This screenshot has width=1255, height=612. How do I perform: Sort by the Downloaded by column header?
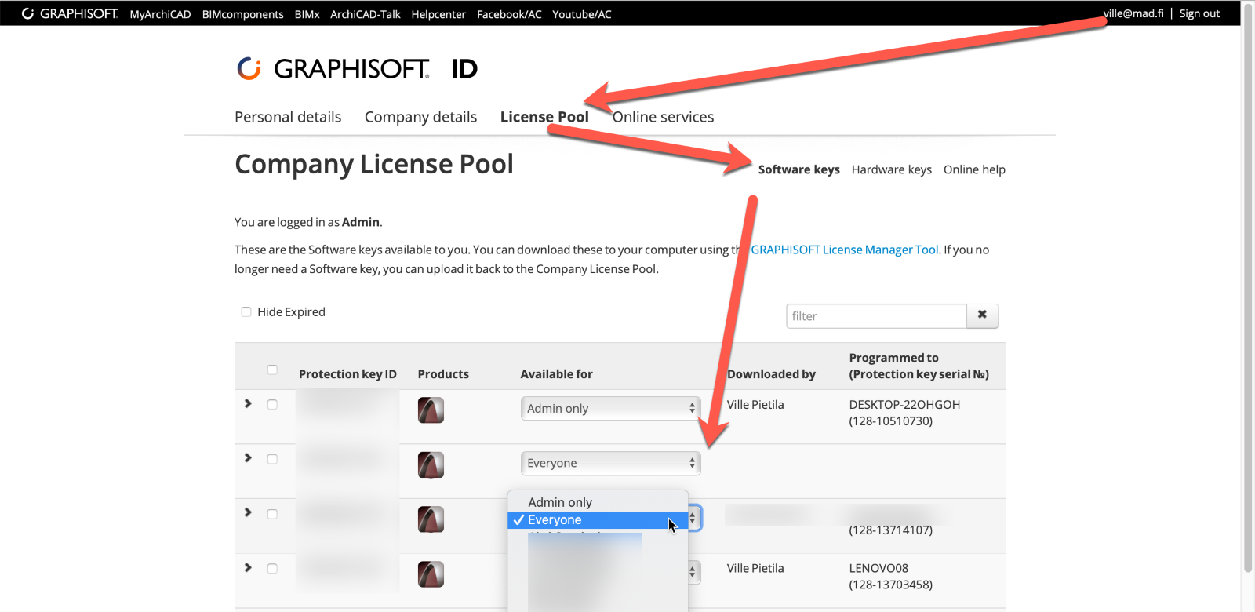coord(771,374)
